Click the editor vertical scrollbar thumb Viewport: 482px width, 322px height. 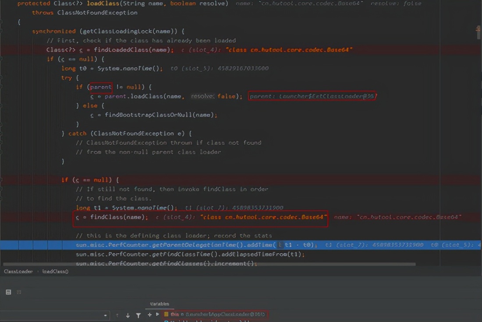coord(478,32)
